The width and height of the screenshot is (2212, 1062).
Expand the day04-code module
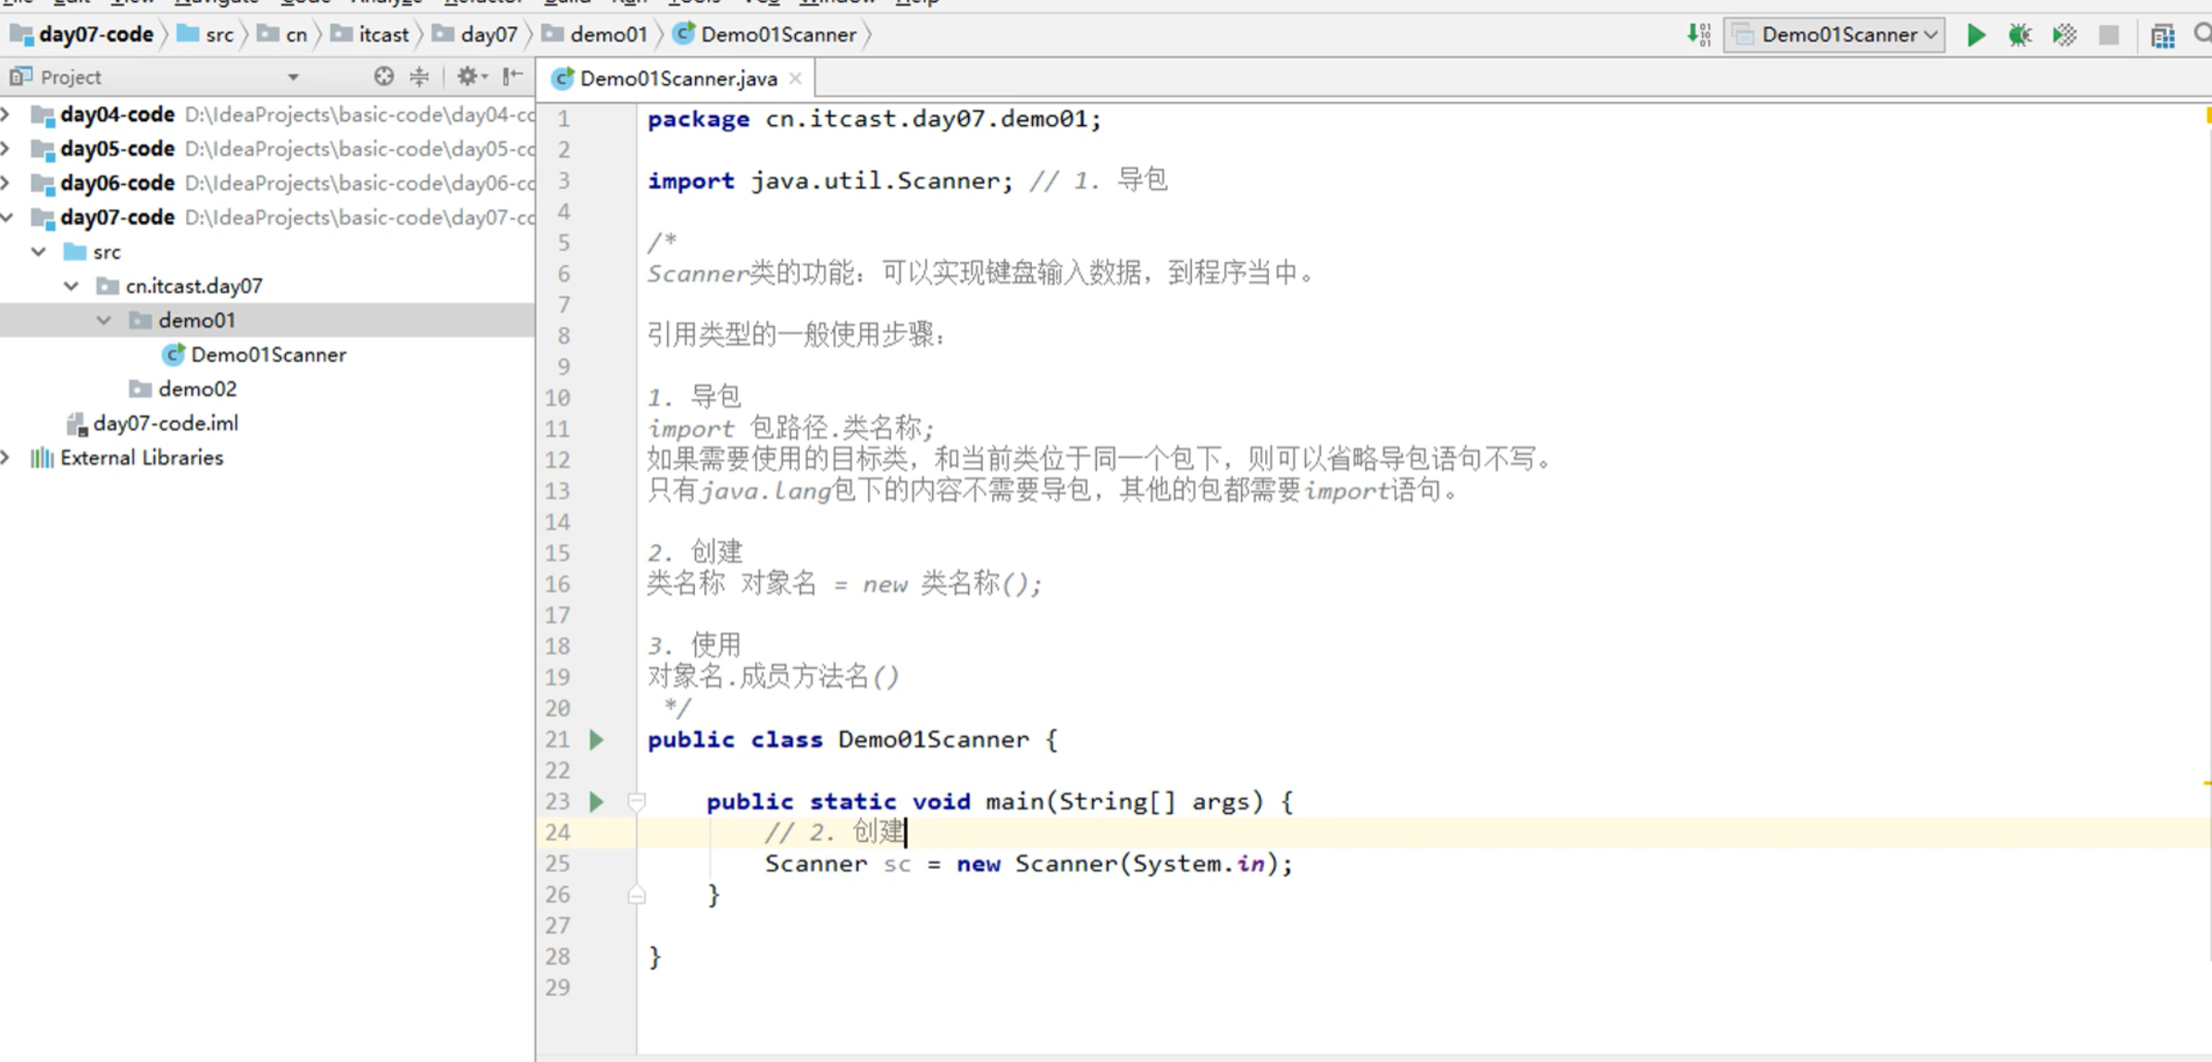tap(7, 114)
